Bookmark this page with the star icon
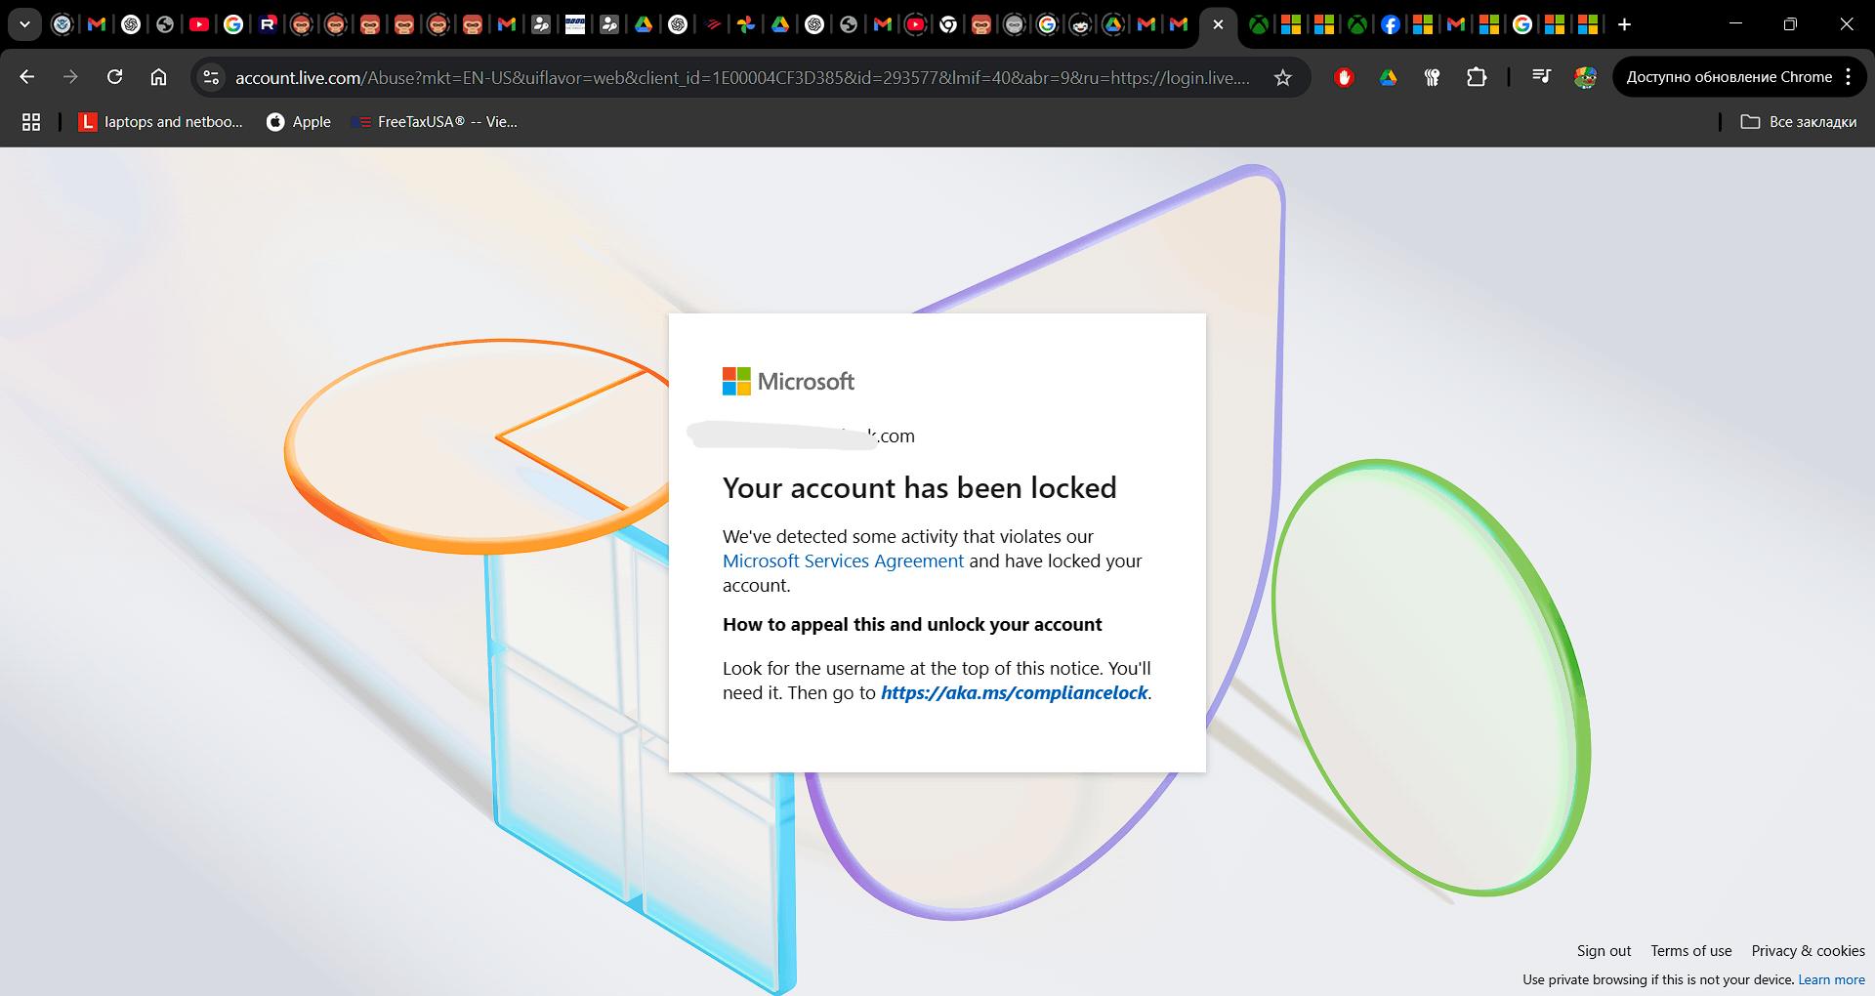Viewport: 1875px width, 996px height. click(x=1283, y=77)
